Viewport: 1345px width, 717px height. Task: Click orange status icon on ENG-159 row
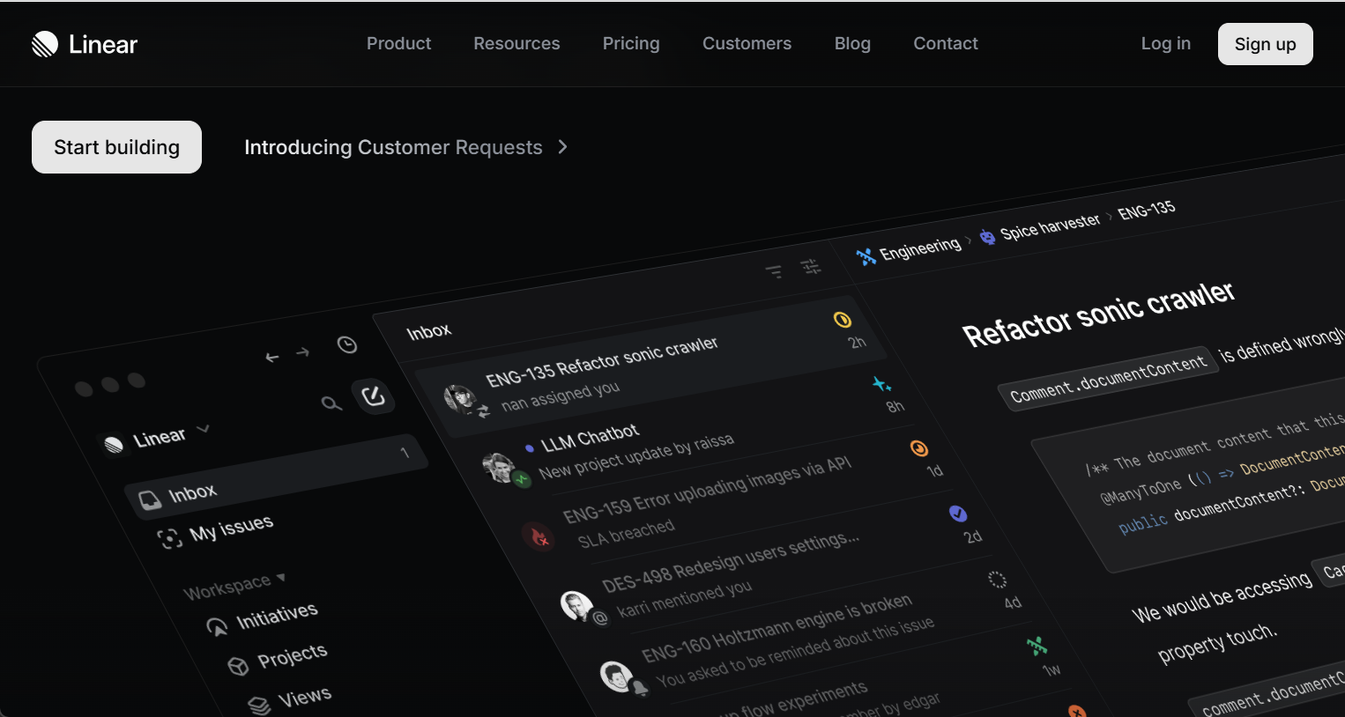pyautogui.click(x=919, y=449)
